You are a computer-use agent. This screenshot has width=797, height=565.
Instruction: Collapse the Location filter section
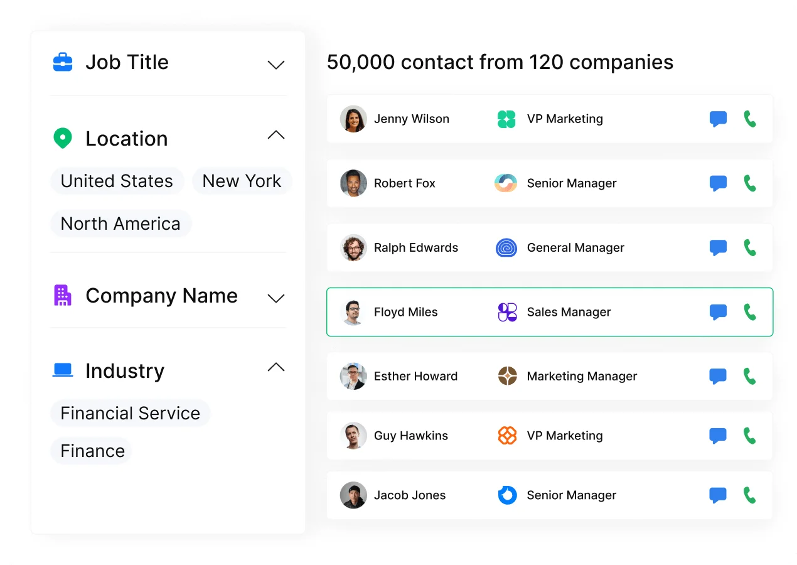[275, 134]
